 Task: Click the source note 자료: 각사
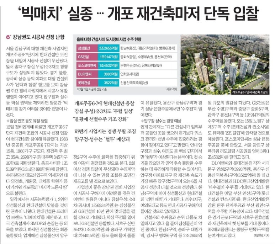pyautogui.click(x=172, y=89)
